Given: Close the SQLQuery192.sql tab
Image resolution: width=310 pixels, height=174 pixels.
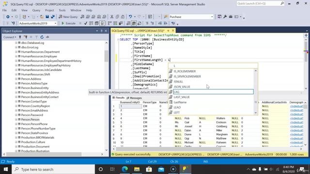Looking at the screenshot, I should coord(173,30).
